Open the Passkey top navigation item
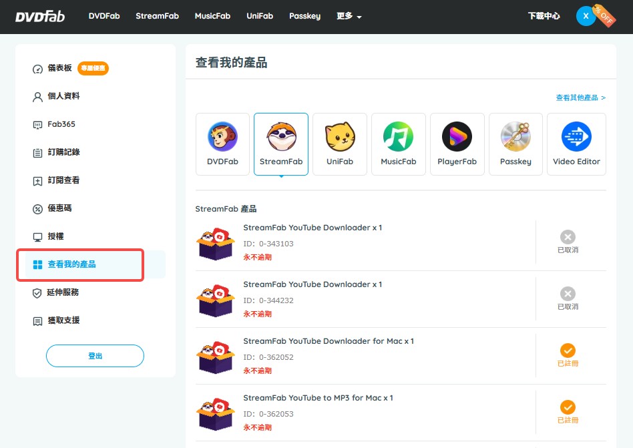The height and width of the screenshot is (448, 633). [304, 16]
